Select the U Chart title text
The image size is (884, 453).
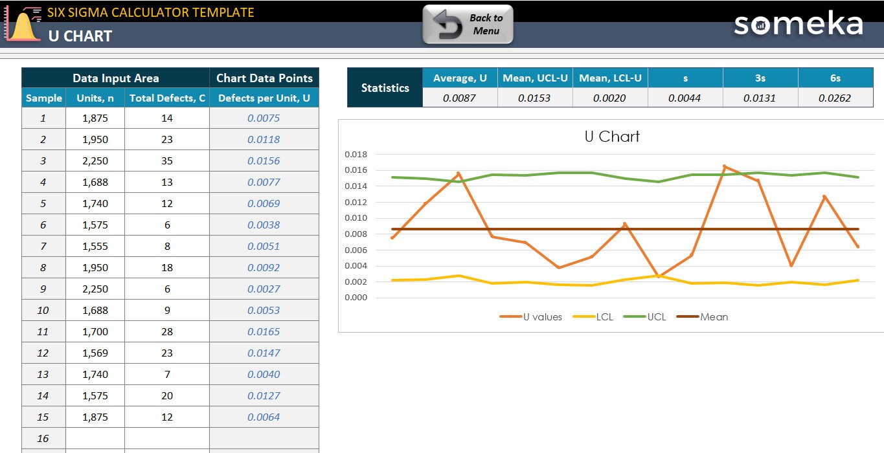tap(612, 137)
